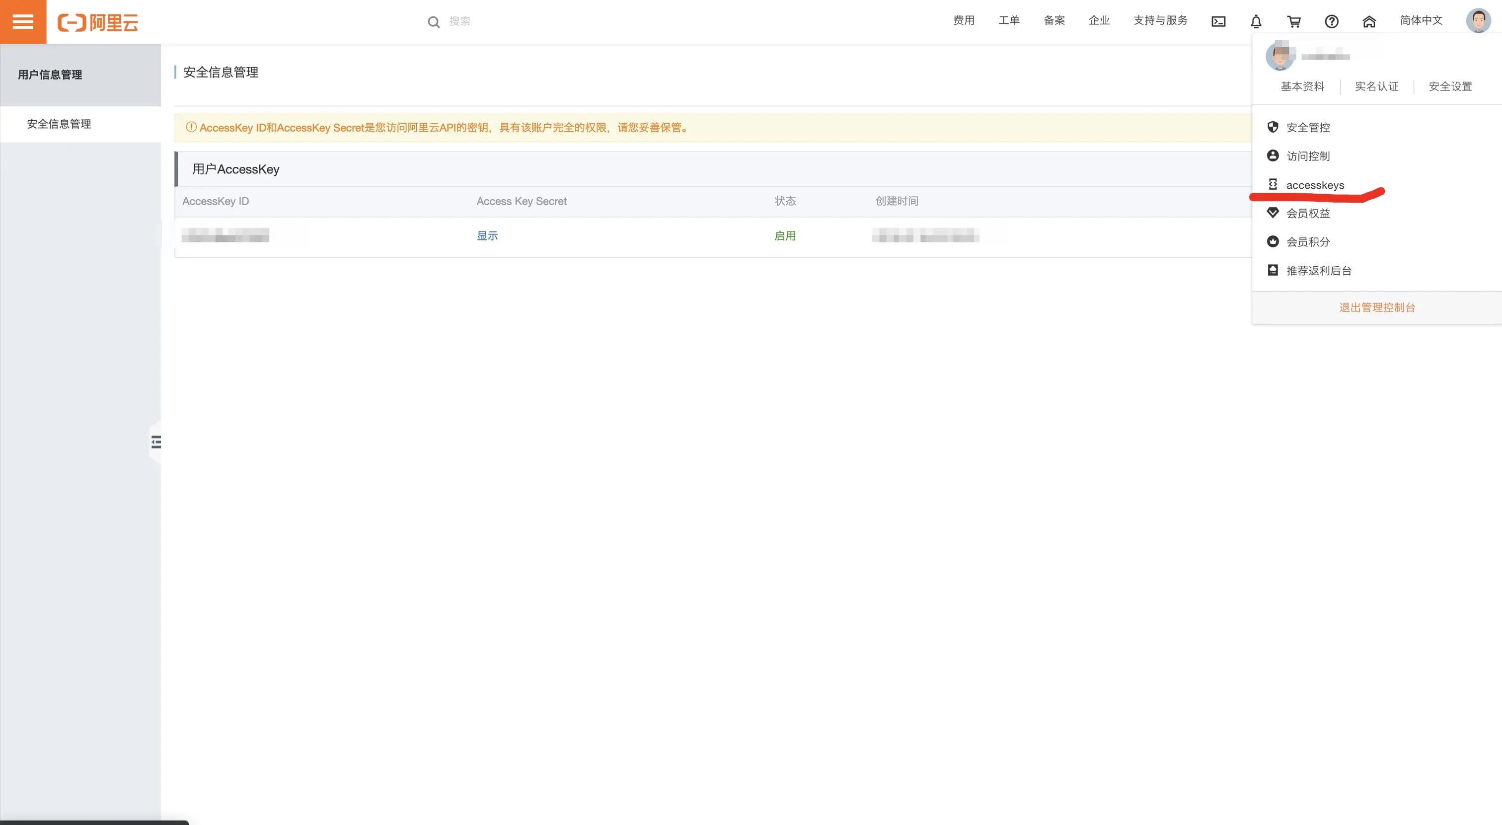Click 显示 to reveal Access Key Secret

pyautogui.click(x=487, y=235)
